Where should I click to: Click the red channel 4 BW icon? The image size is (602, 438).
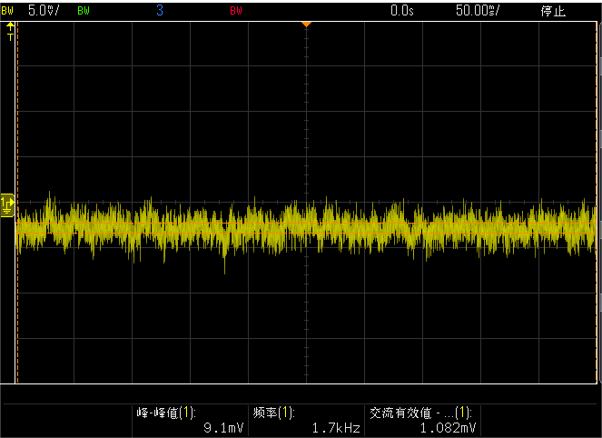236,11
